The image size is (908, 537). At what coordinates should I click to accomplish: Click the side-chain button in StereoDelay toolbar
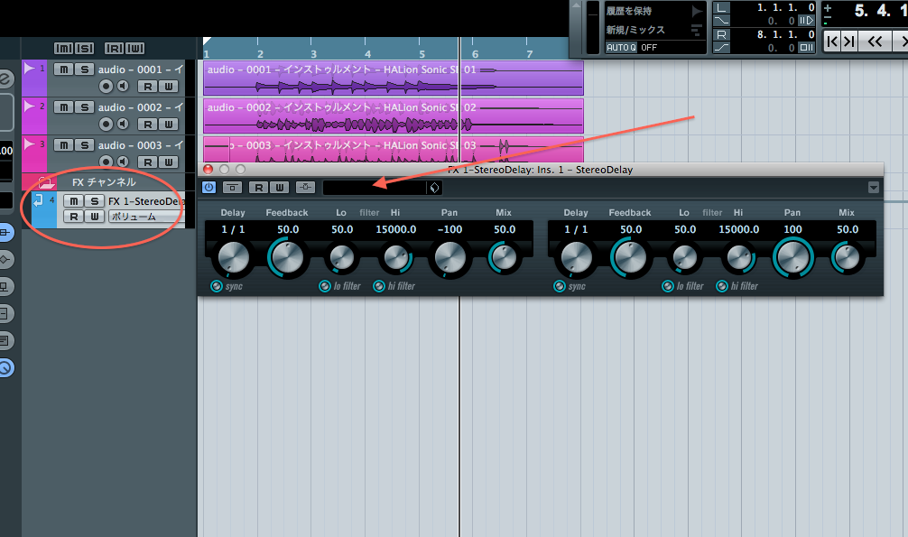[305, 187]
